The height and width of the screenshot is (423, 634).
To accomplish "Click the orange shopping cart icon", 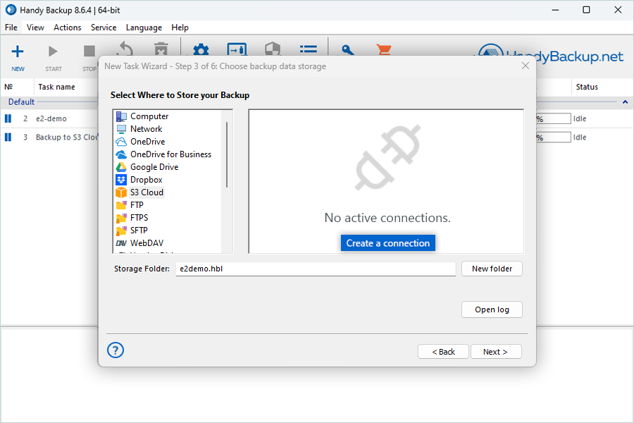I will pyautogui.click(x=383, y=50).
